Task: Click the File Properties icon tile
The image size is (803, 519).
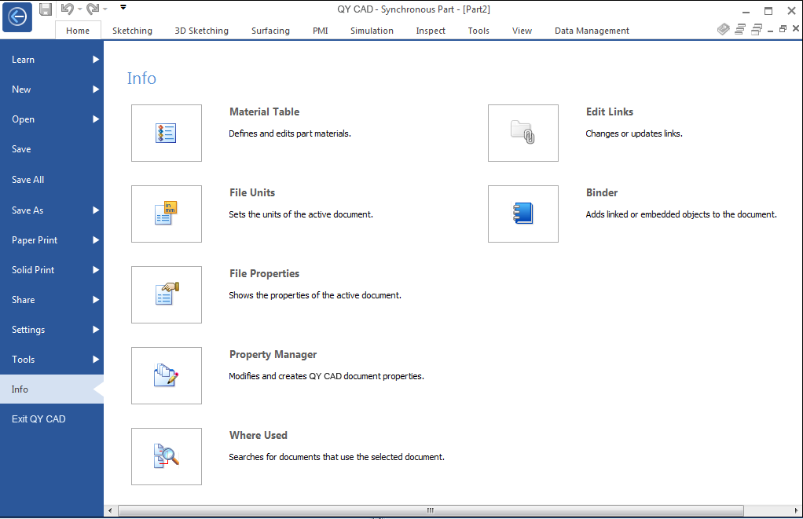Action: 167,295
